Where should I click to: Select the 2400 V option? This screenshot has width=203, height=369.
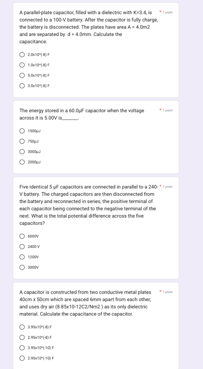click(x=22, y=247)
